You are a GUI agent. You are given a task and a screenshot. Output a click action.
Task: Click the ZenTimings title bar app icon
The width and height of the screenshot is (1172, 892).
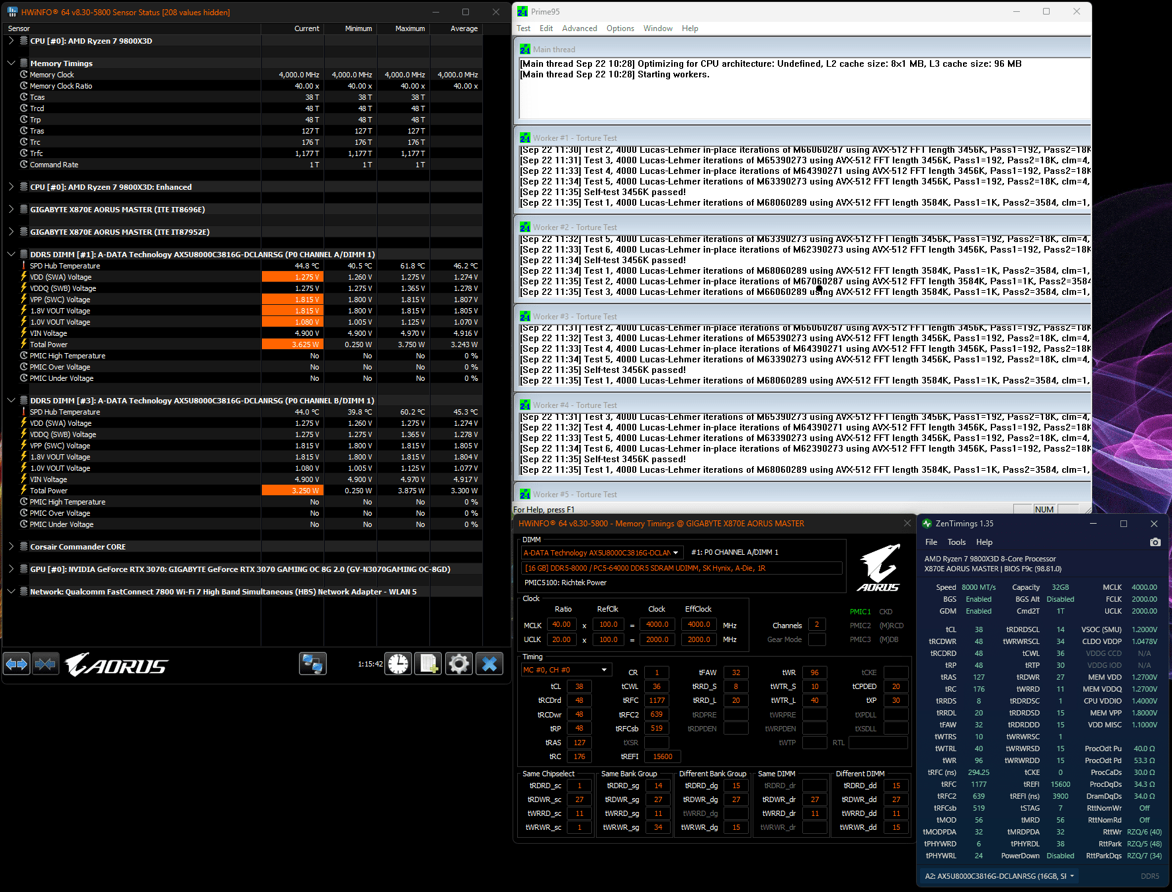(x=927, y=524)
